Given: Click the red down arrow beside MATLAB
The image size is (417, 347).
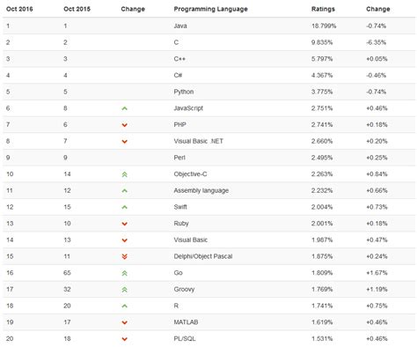Looking at the screenshot, I should pos(124,322).
